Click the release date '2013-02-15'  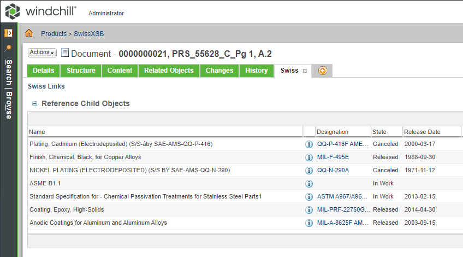coord(420,196)
